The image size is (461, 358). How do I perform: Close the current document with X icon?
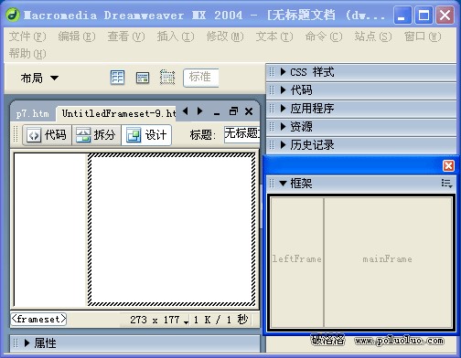tap(249, 111)
